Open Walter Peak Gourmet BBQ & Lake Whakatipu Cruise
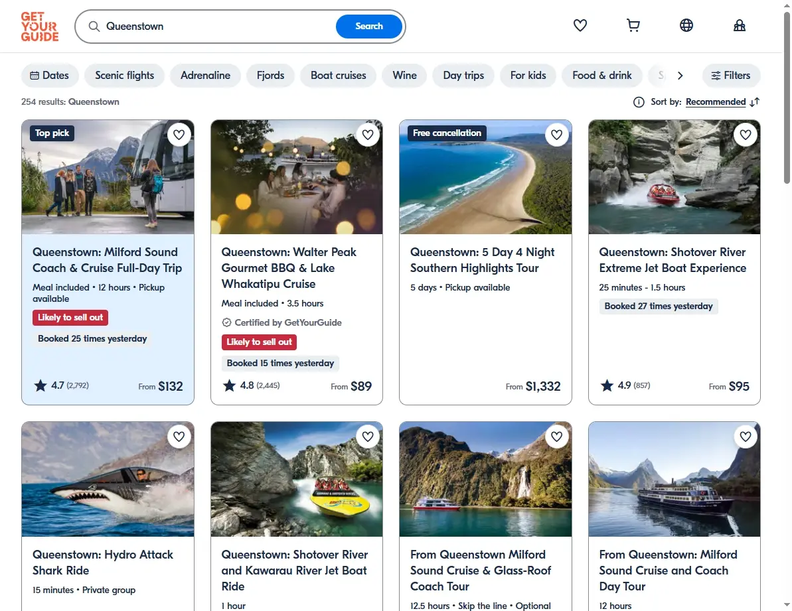Image resolution: width=792 pixels, height=611 pixels. pos(289,268)
